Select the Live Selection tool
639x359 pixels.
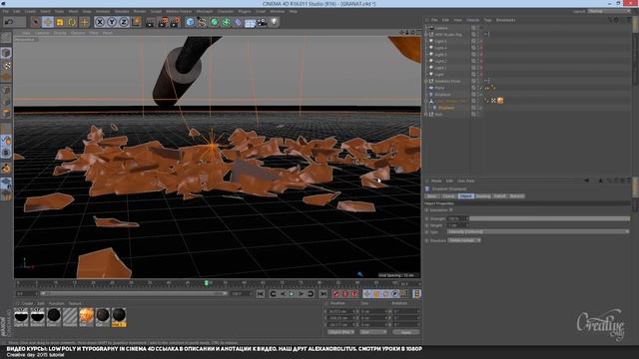[x=36, y=22]
